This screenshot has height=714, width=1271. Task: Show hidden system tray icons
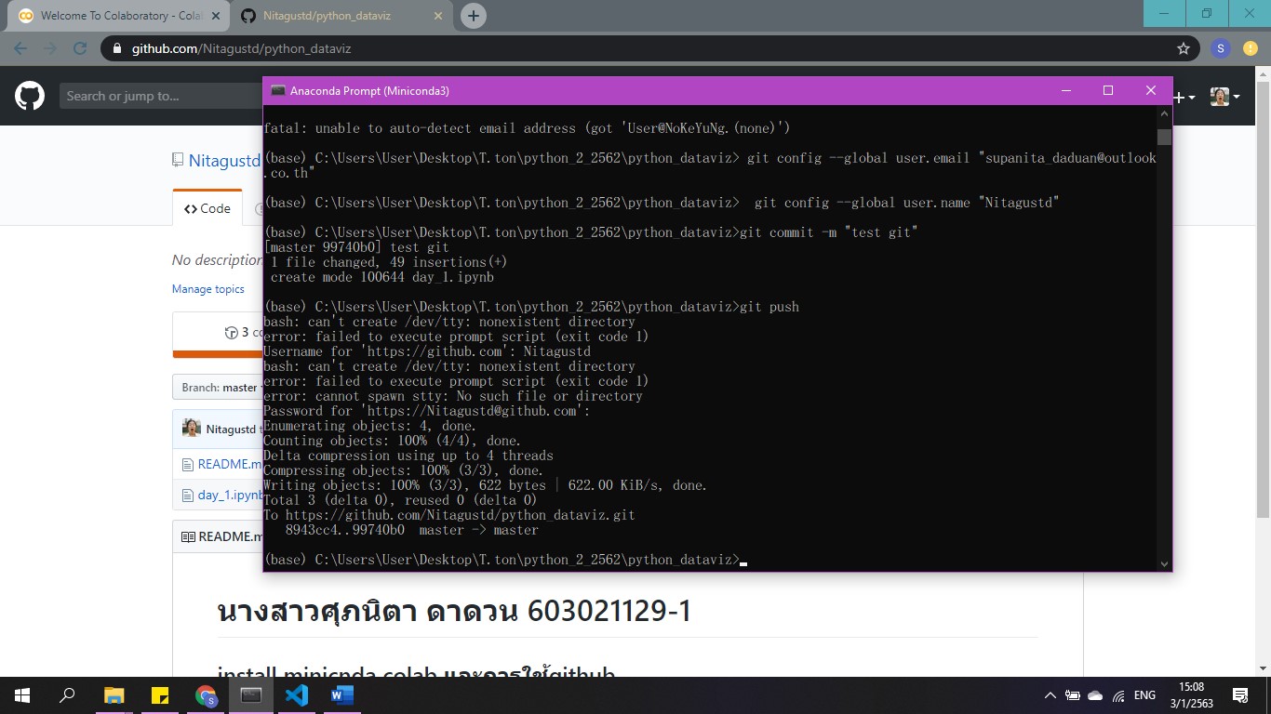coord(1050,695)
